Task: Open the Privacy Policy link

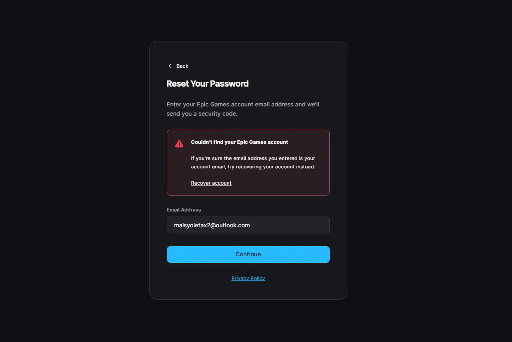Action: coord(248,278)
